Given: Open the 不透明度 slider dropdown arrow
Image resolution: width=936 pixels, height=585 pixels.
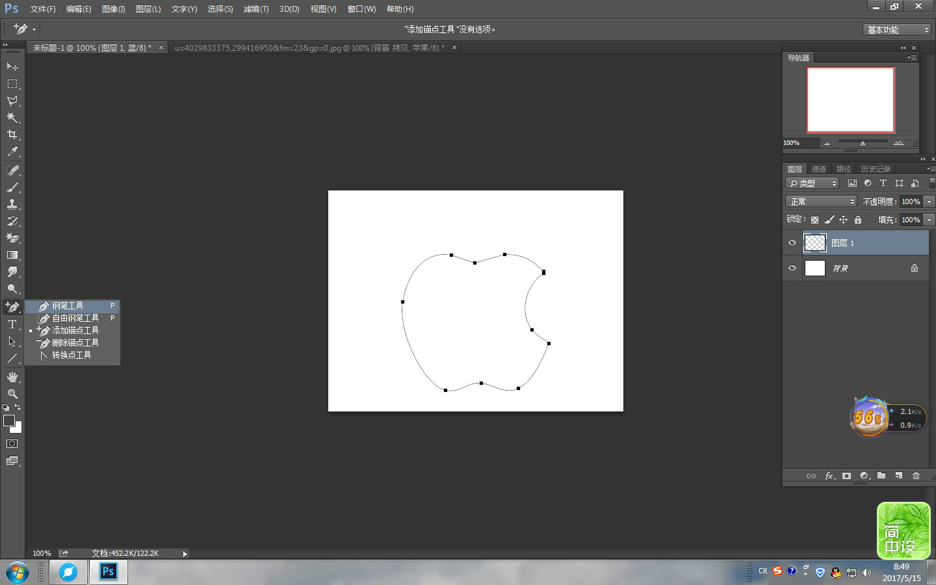Looking at the screenshot, I should click(929, 201).
